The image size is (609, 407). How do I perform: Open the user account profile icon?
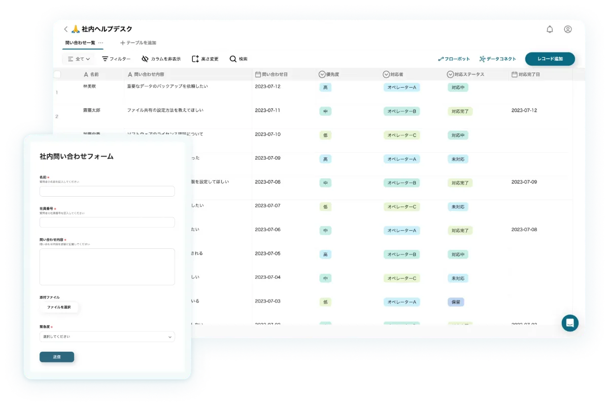click(568, 29)
